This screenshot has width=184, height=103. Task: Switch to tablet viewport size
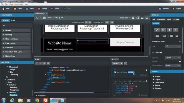click(137, 18)
